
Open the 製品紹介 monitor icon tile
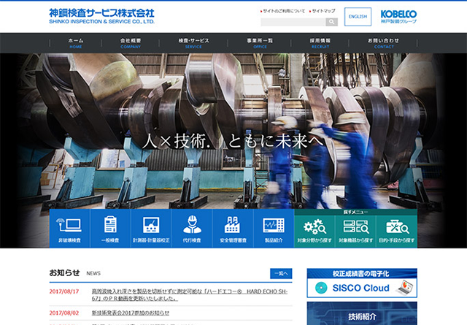[x=274, y=229]
